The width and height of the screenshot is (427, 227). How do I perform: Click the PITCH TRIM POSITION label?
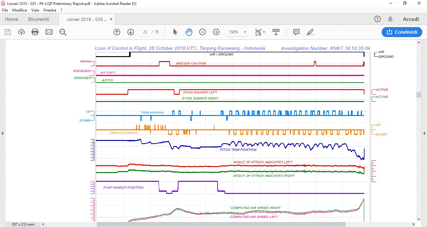(x=238, y=150)
